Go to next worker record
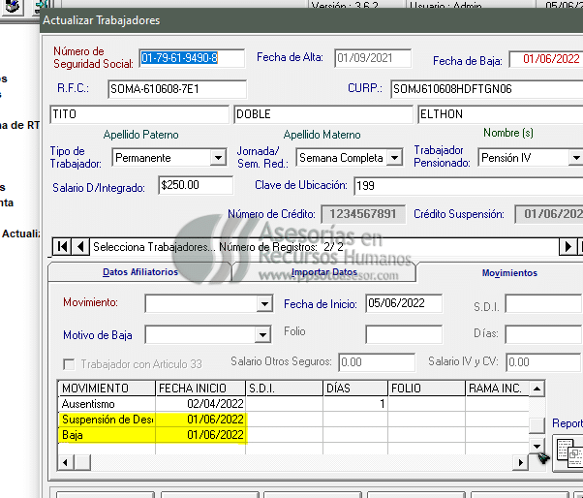The height and width of the screenshot is (498, 583). point(568,246)
